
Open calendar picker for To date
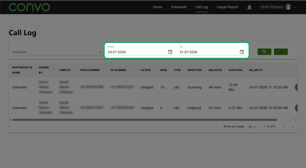[x=242, y=52]
